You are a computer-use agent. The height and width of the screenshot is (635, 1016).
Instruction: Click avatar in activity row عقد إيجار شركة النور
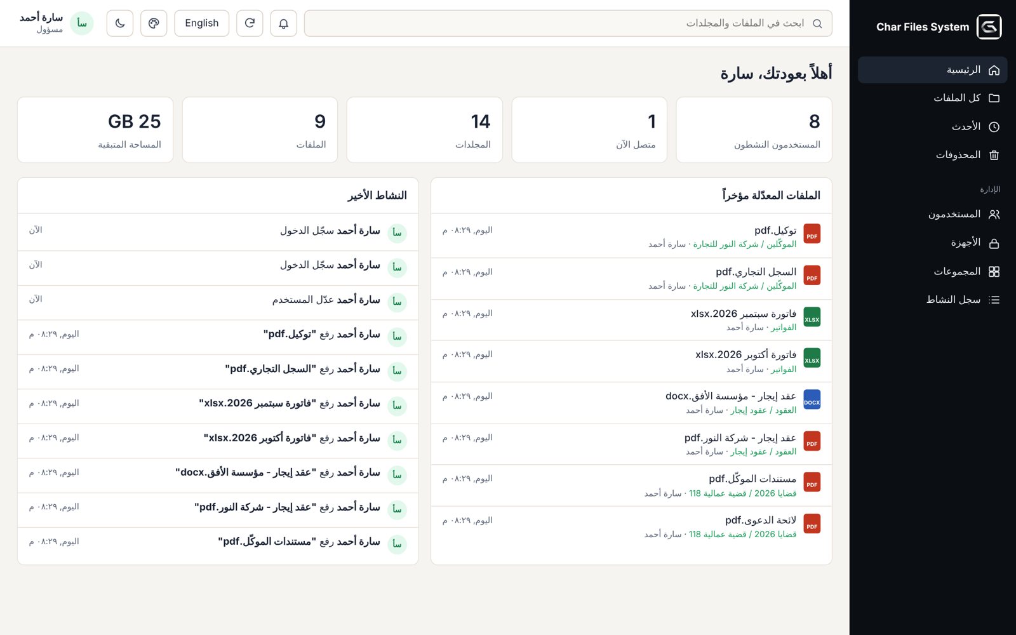pyautogui.click(x=397, y=509)
